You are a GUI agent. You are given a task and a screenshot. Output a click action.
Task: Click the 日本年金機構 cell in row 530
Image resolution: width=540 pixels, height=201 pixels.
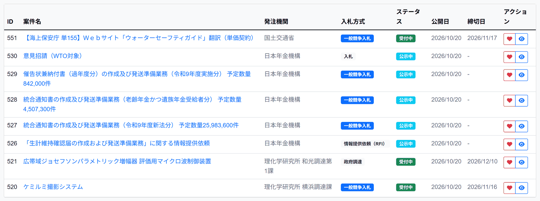[282, 56]
